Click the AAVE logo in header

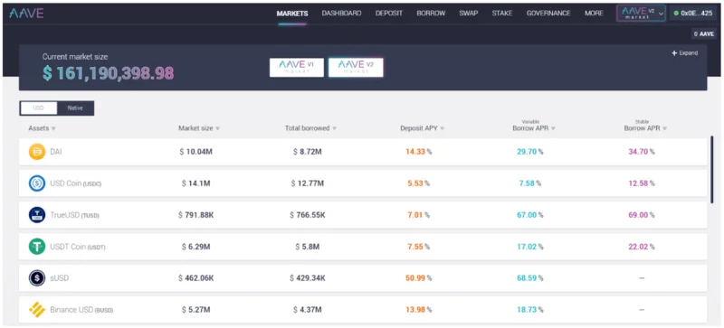(x=26, y=14)
